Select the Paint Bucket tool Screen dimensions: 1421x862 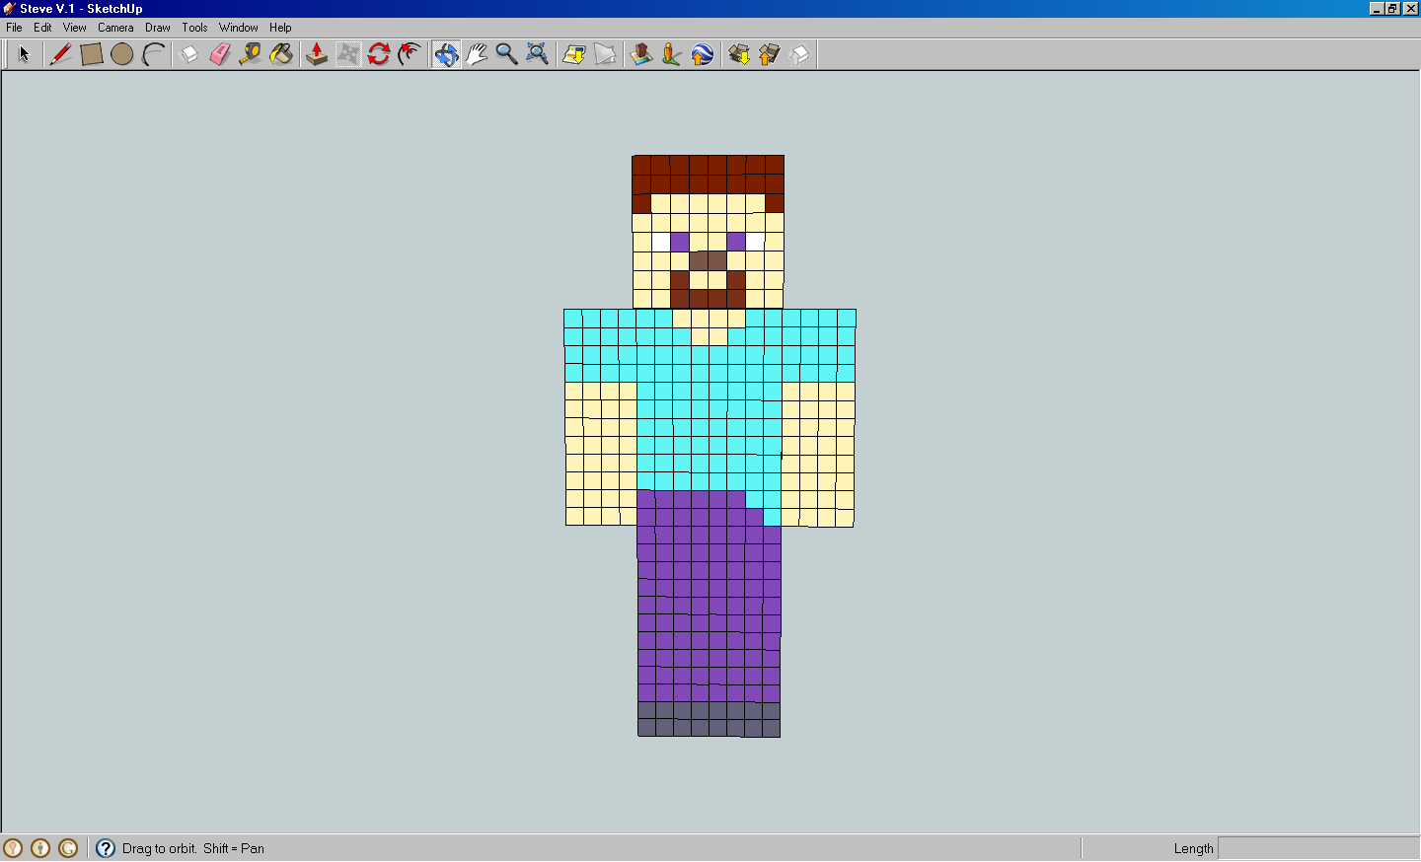[281, 54]
